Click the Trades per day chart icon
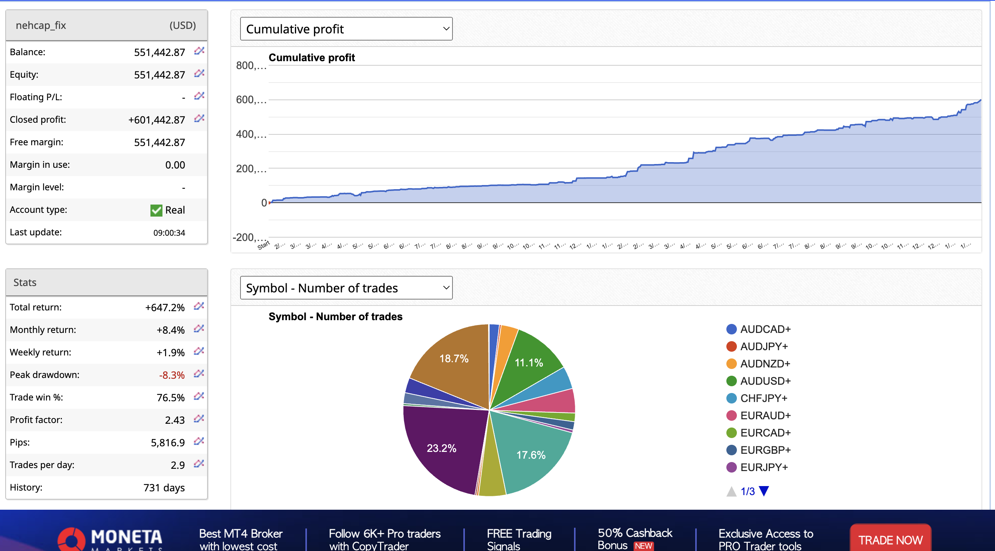Image resolution: width=995 pixels, height=551 pixels. (199, 464)
